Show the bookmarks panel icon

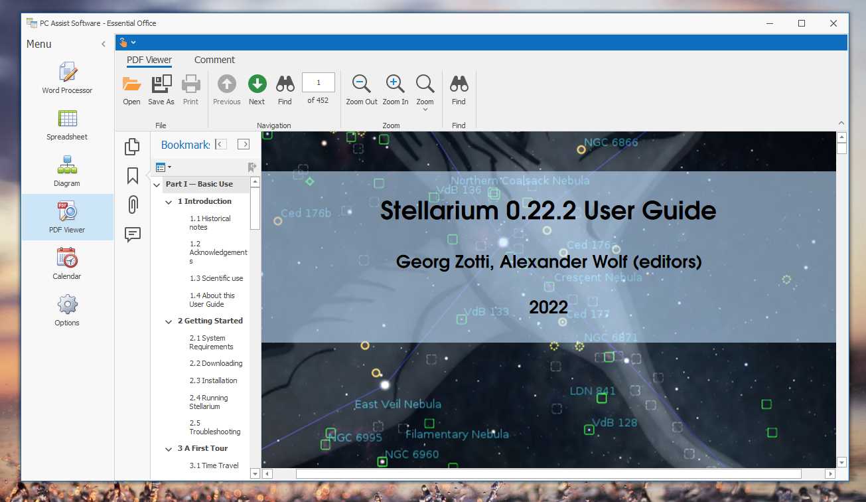(133, 176)
